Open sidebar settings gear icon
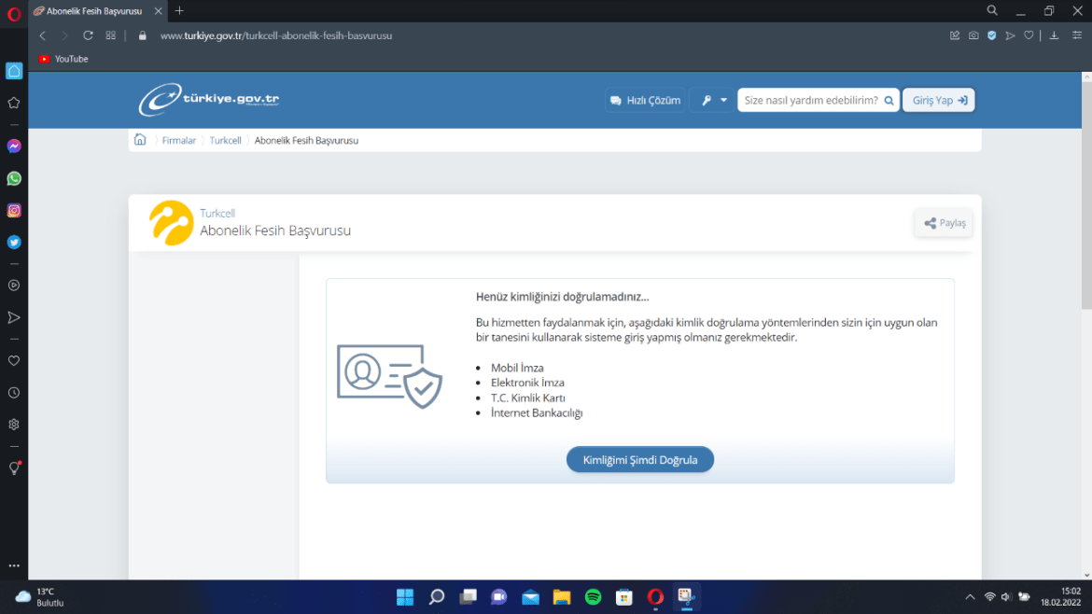The image size is (1092, 614). pyautogui.click(x=14, y=425)
